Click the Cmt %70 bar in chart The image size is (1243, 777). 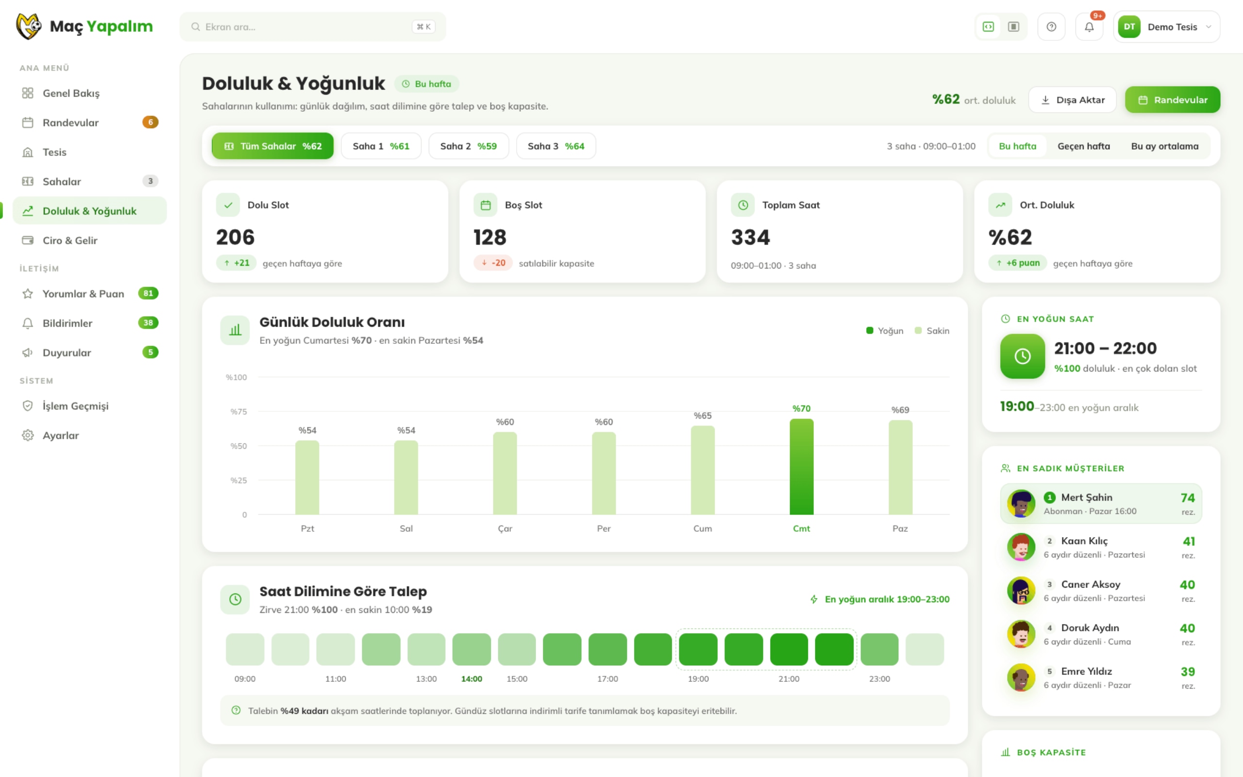[x=801, y=467]
